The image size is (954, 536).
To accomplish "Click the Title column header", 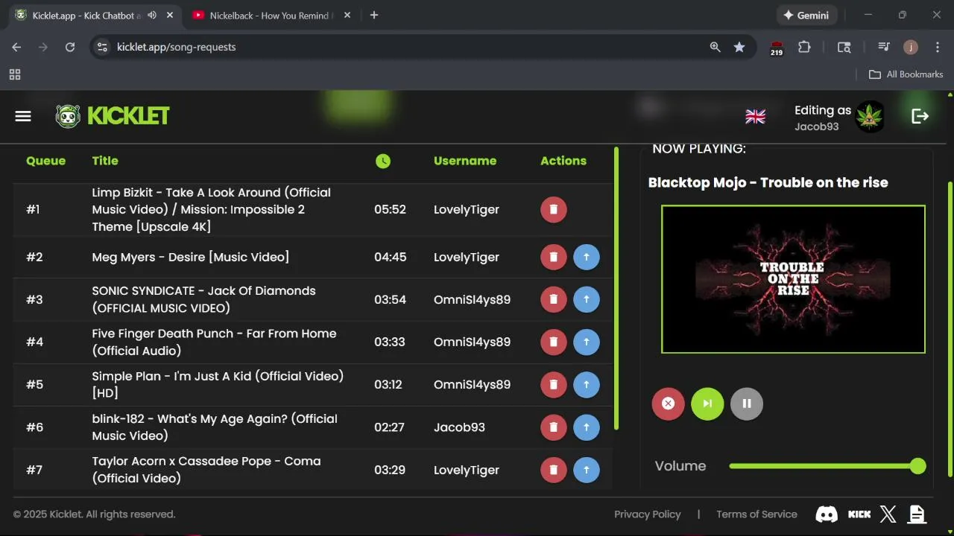I will (105, 161).
